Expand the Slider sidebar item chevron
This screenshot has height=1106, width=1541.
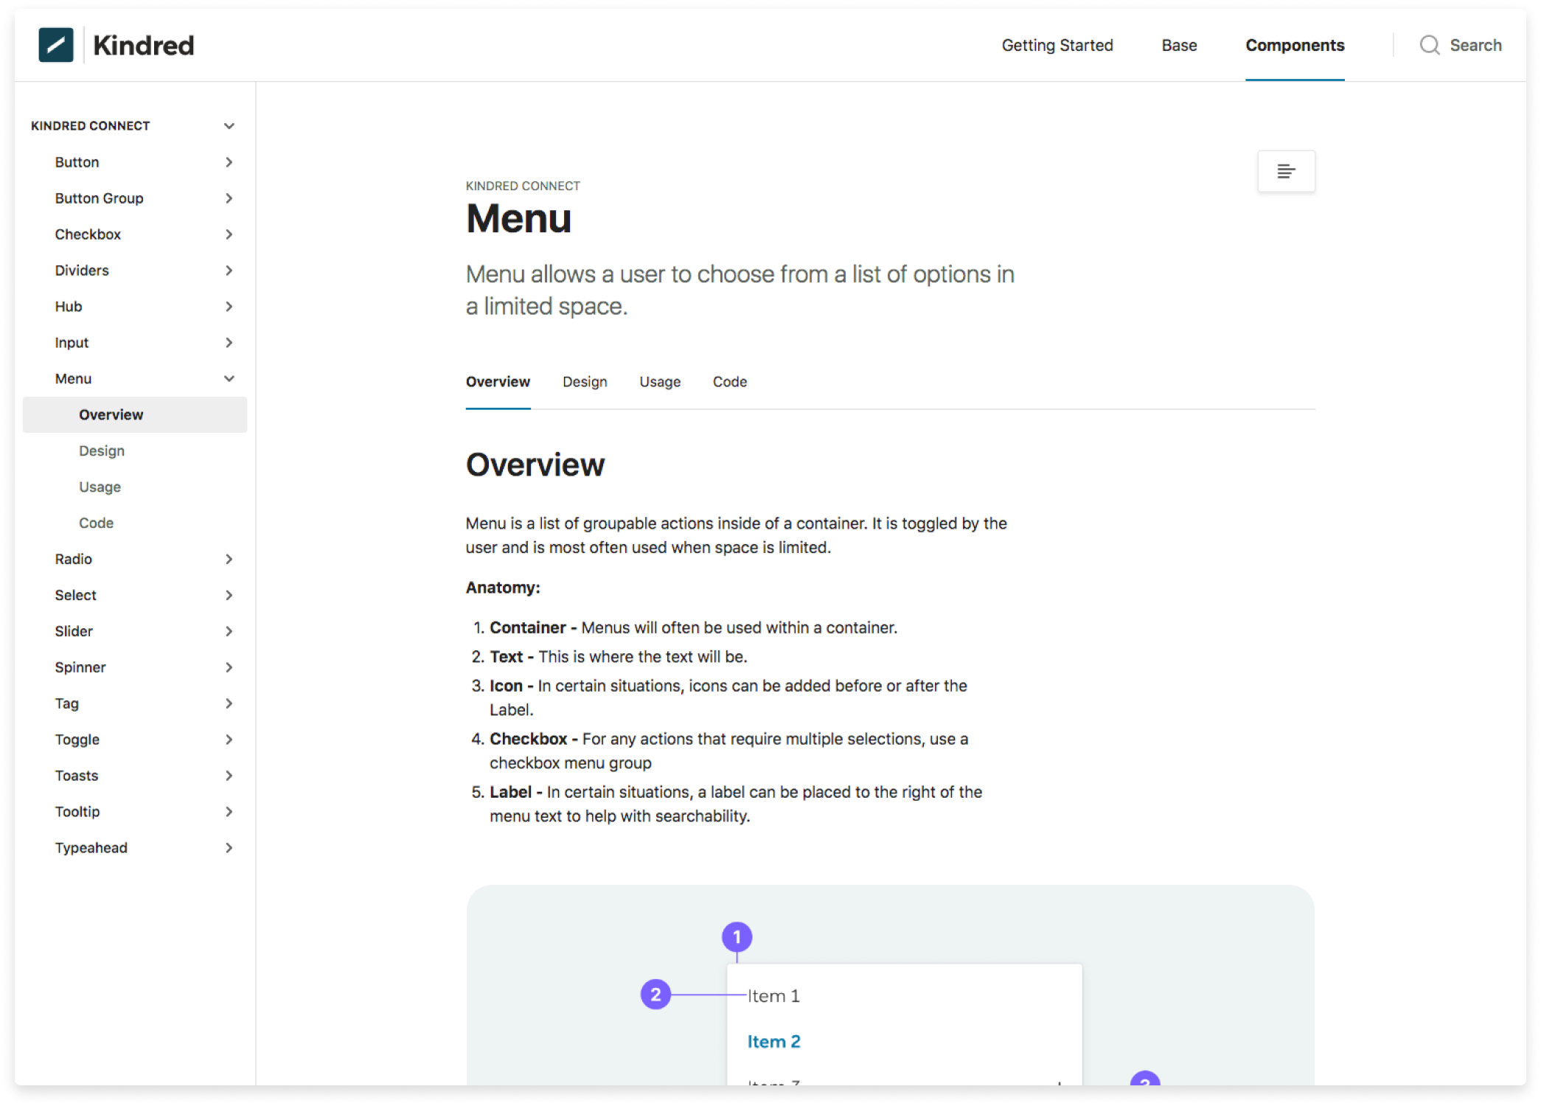pos(229,631)
